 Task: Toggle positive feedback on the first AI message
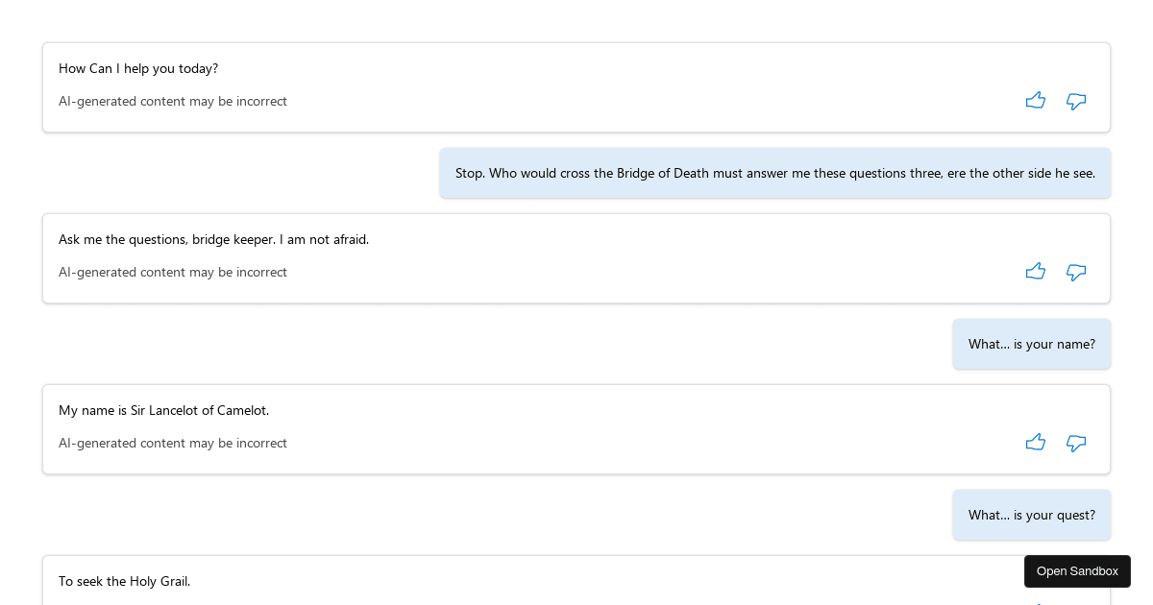click(1036, 100)
